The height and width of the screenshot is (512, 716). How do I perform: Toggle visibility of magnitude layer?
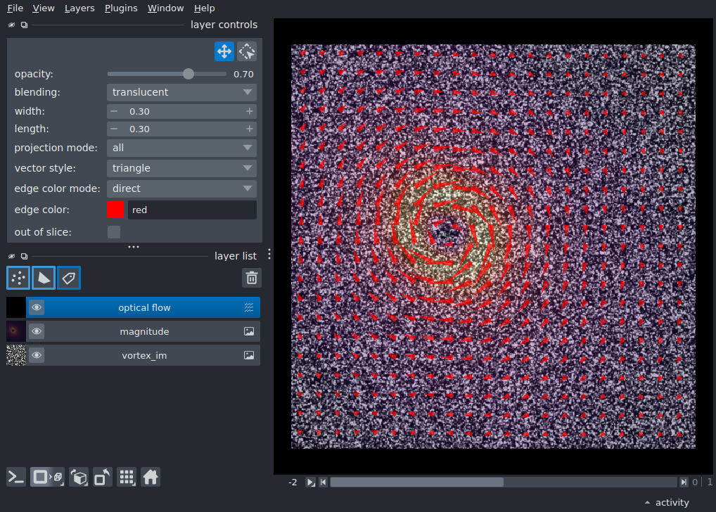(x=37, y=331)
